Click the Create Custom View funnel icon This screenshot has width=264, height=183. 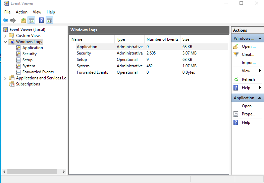236,54
